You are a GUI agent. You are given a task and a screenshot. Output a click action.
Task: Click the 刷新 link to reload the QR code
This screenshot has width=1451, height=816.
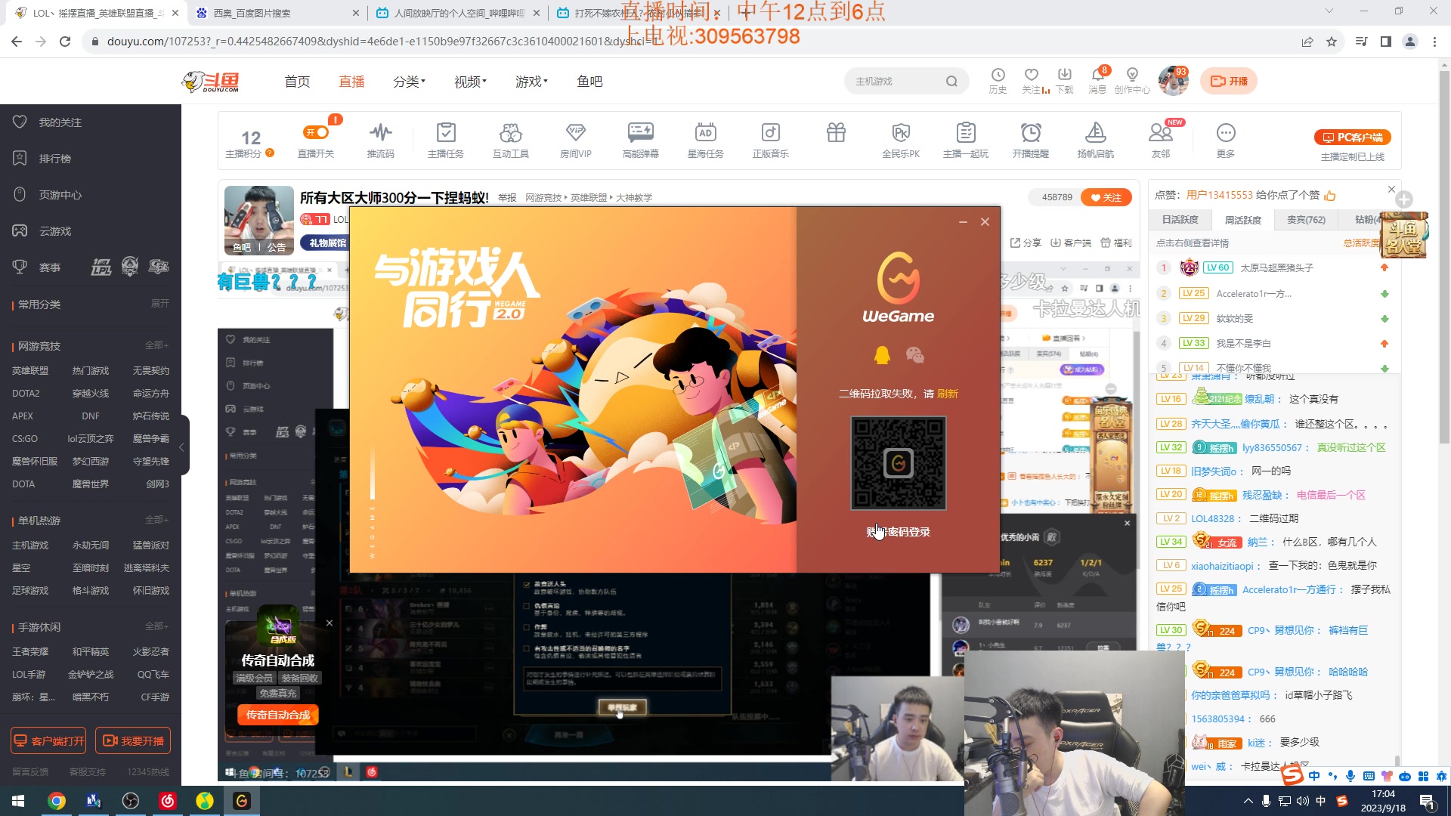tap(948, 394)
